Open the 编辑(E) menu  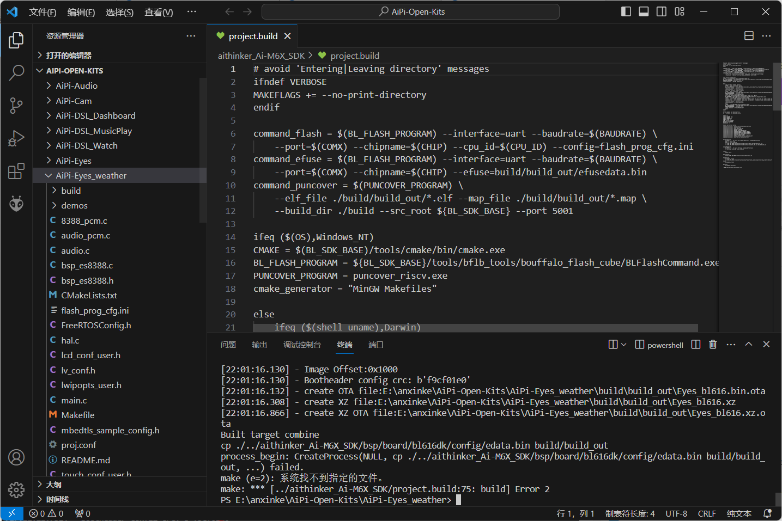click(x=81, y=12)
